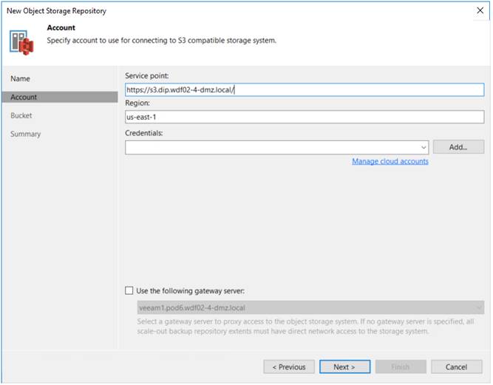Click the Credentials label

(x=144, y=134)
